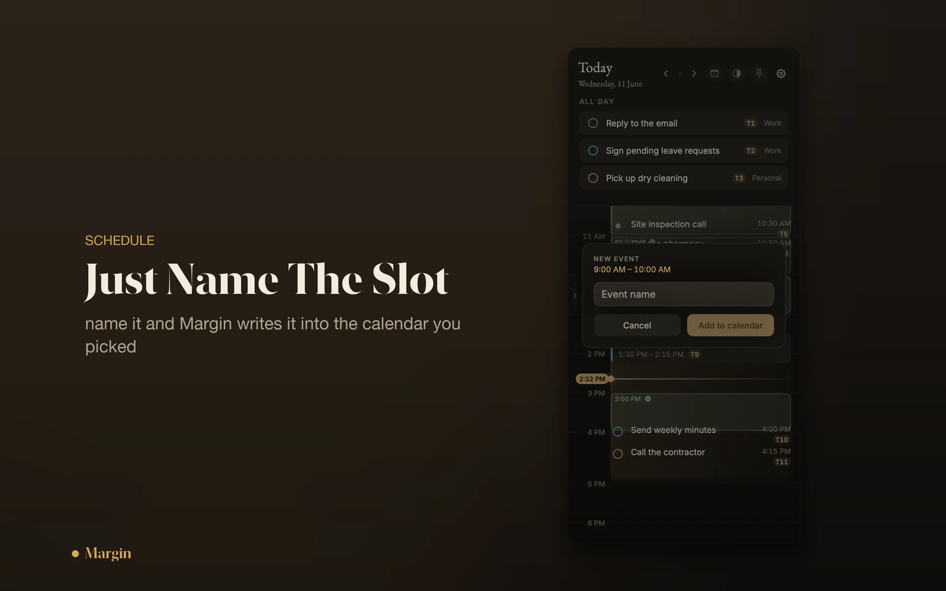
Task: Mark 'Pick up dry cleaning' complete
Action: click(x=593, y=178)
